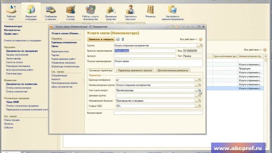Open the Снабжение и закупки section

[51, 13]
